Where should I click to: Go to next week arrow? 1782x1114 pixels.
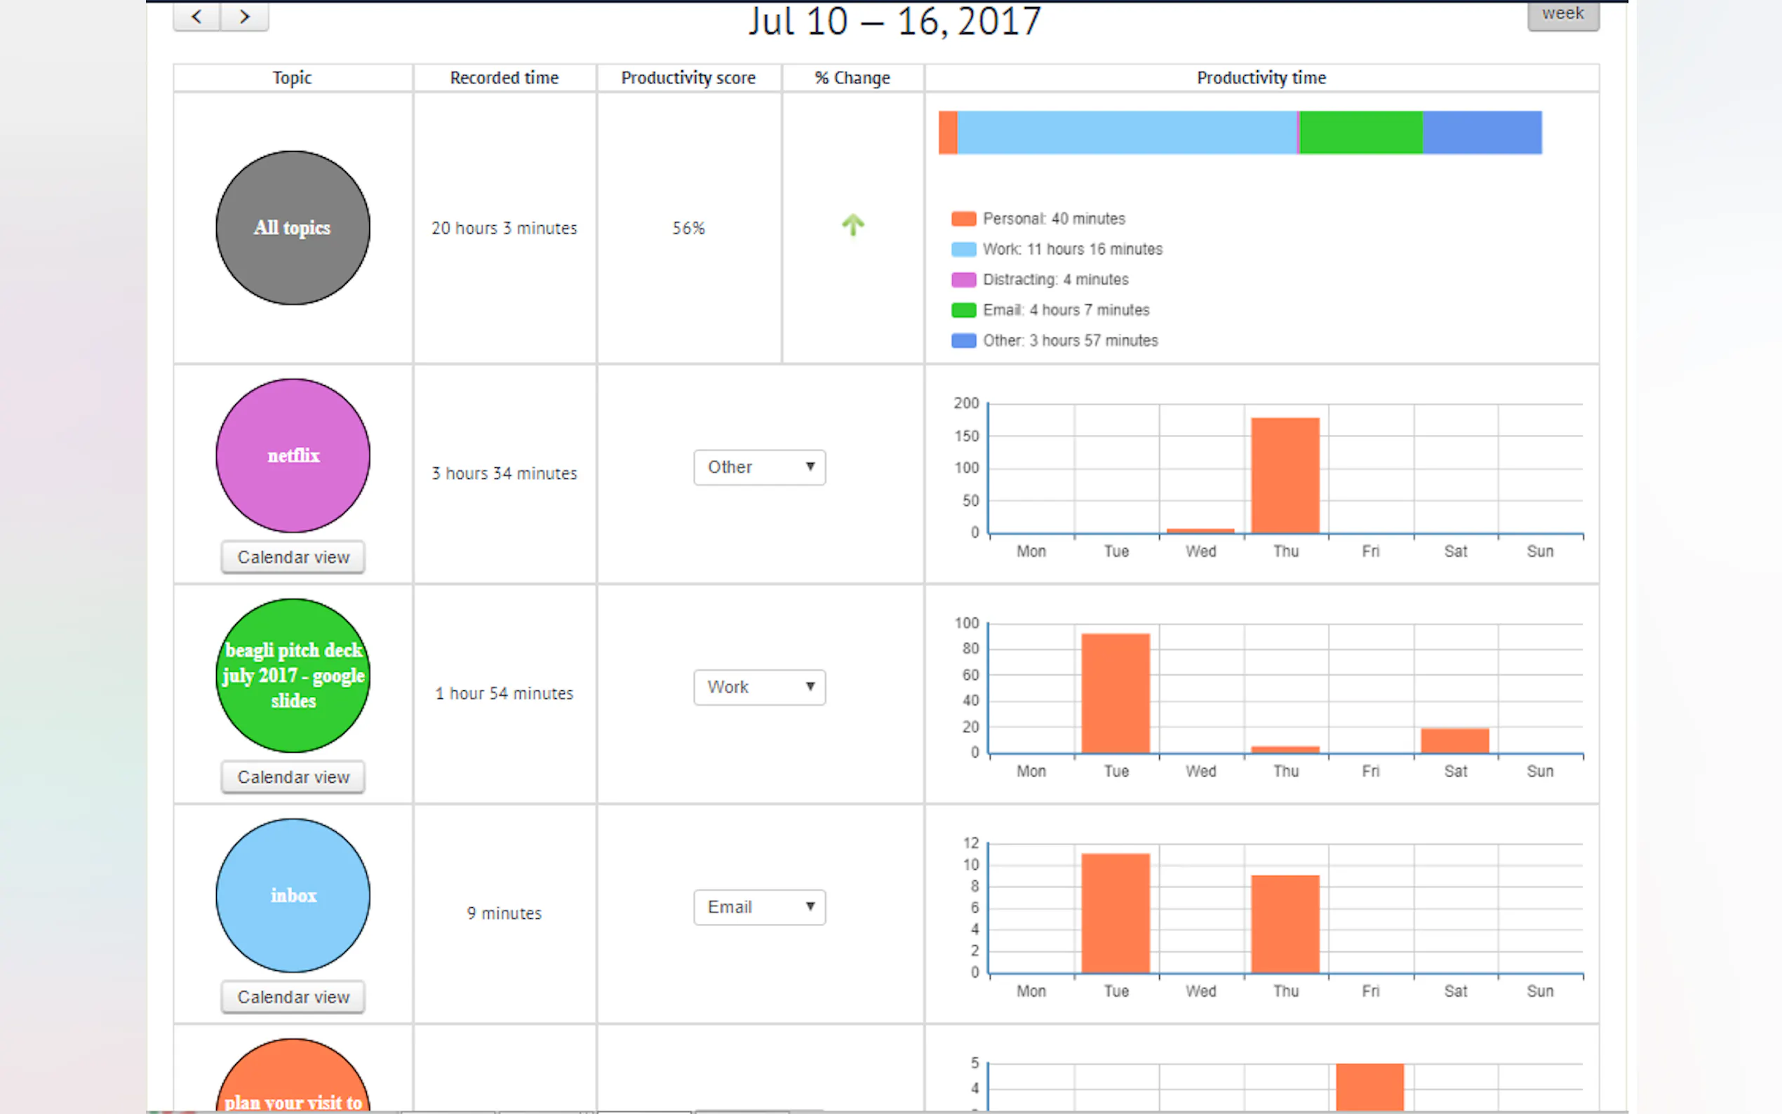point(245,16)
